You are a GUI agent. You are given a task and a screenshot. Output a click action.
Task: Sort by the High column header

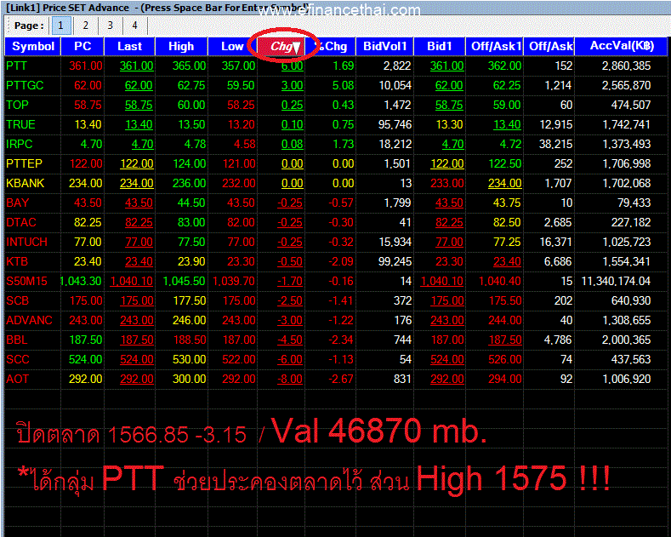(181, 46)
